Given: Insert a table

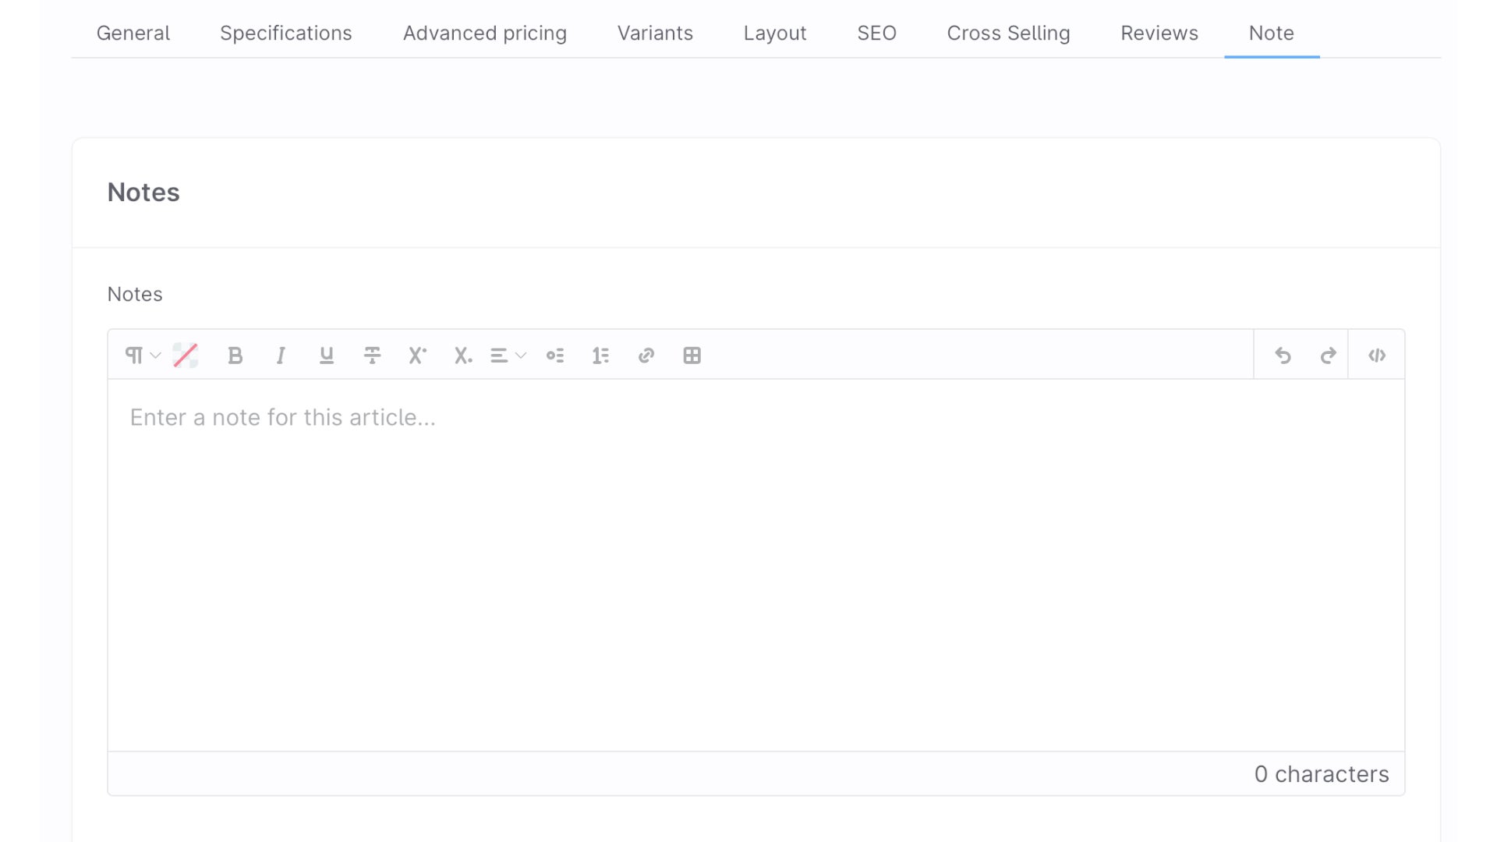Looking at the screenshot, I should 692,356.
